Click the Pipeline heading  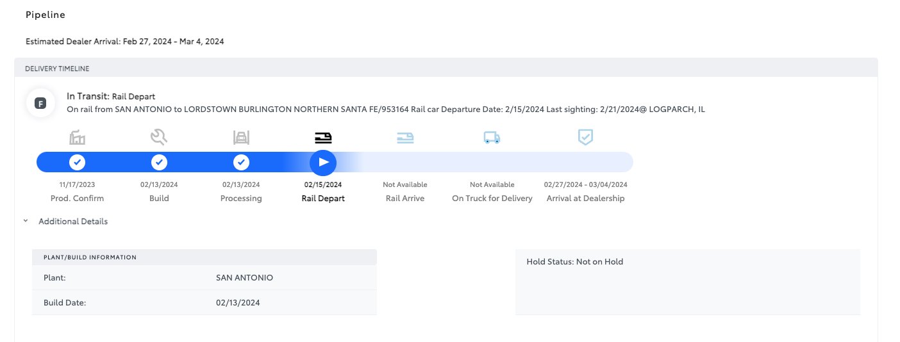pyautogui.click(x=46, y=15)
